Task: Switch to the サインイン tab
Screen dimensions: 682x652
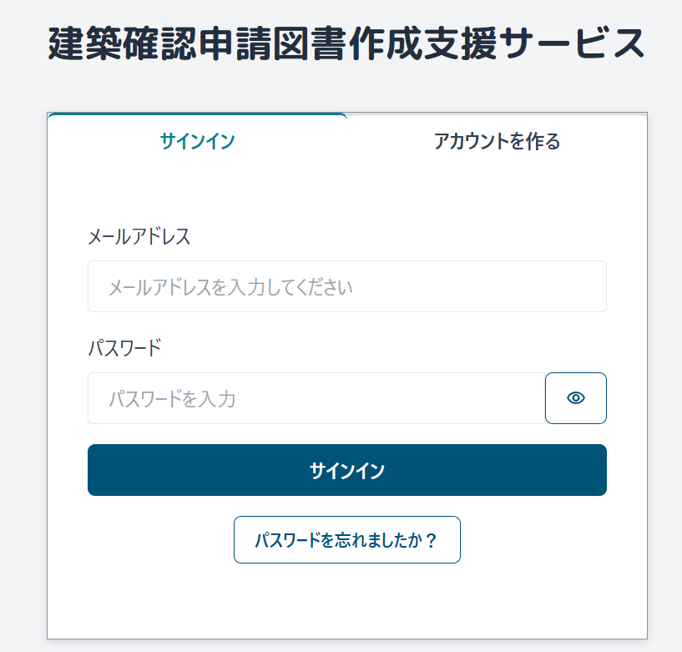Action: 197,141
